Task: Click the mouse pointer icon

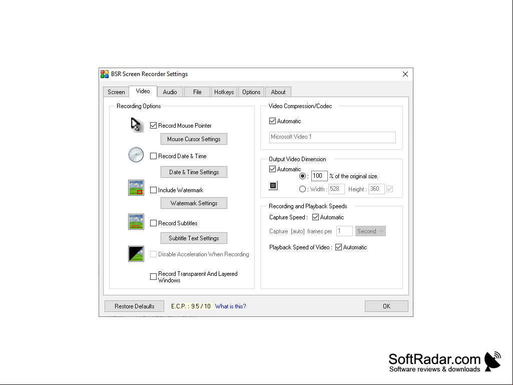Action: point(137,125)
